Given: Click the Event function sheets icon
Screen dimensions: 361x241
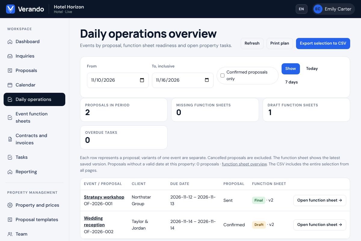Looking at the screenshot, I should click(10, 117).
